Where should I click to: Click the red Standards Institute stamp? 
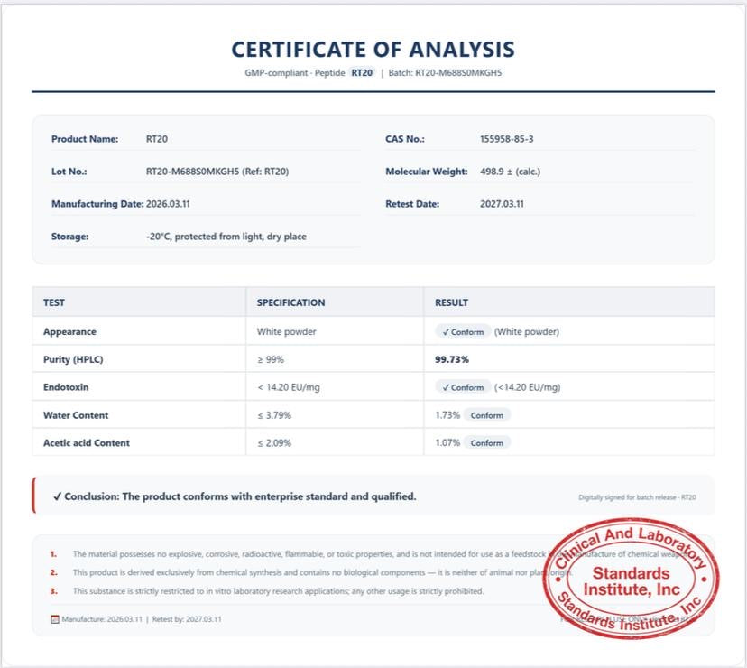[x=632, y=579]
